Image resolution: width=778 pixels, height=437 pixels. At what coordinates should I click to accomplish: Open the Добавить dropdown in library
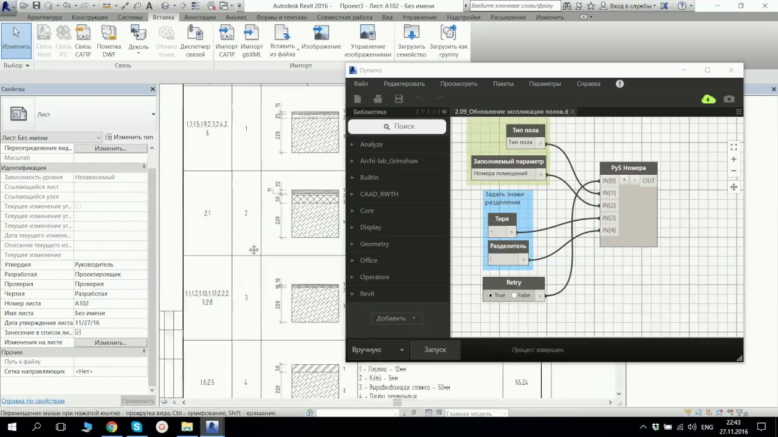(x=396, y=318)
